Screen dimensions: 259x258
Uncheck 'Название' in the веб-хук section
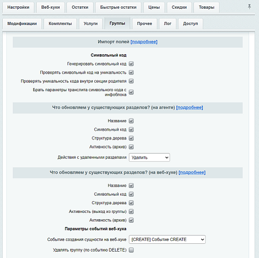(131, 186)
